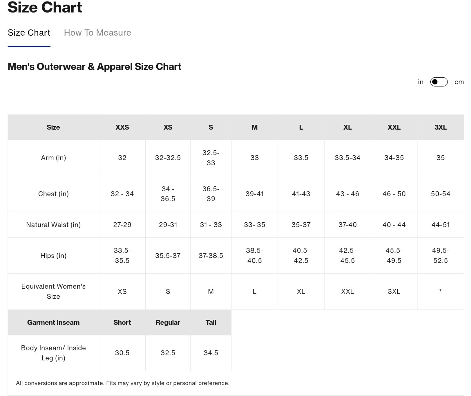Click the hips value '49.5-52.5'
471x396 pixels.
pyautogui.click(x=440, y=256)
